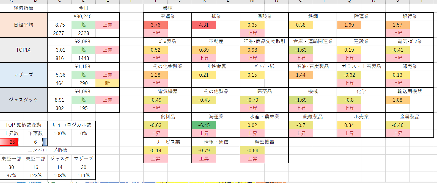
Task: Click the red -25 data bar cell
Action: 12,142
